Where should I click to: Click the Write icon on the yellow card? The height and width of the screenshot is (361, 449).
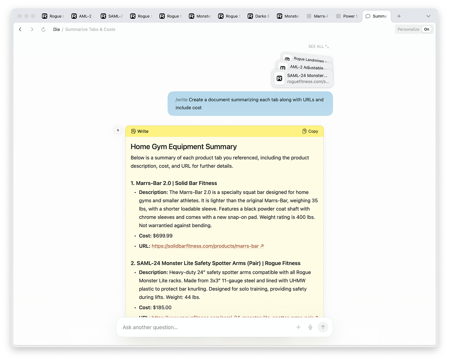click(133, 131)
